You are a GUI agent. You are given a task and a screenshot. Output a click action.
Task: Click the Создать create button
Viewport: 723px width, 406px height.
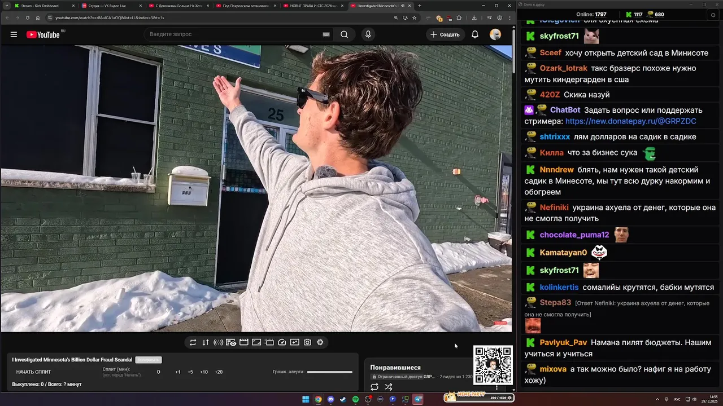click(445, 34)
